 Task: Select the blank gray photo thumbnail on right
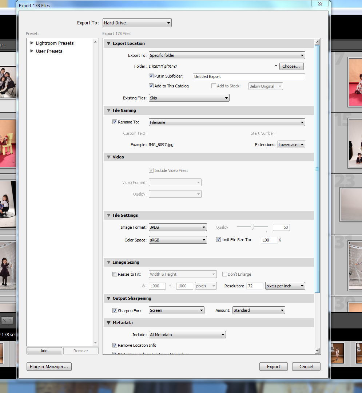[351, 204]
